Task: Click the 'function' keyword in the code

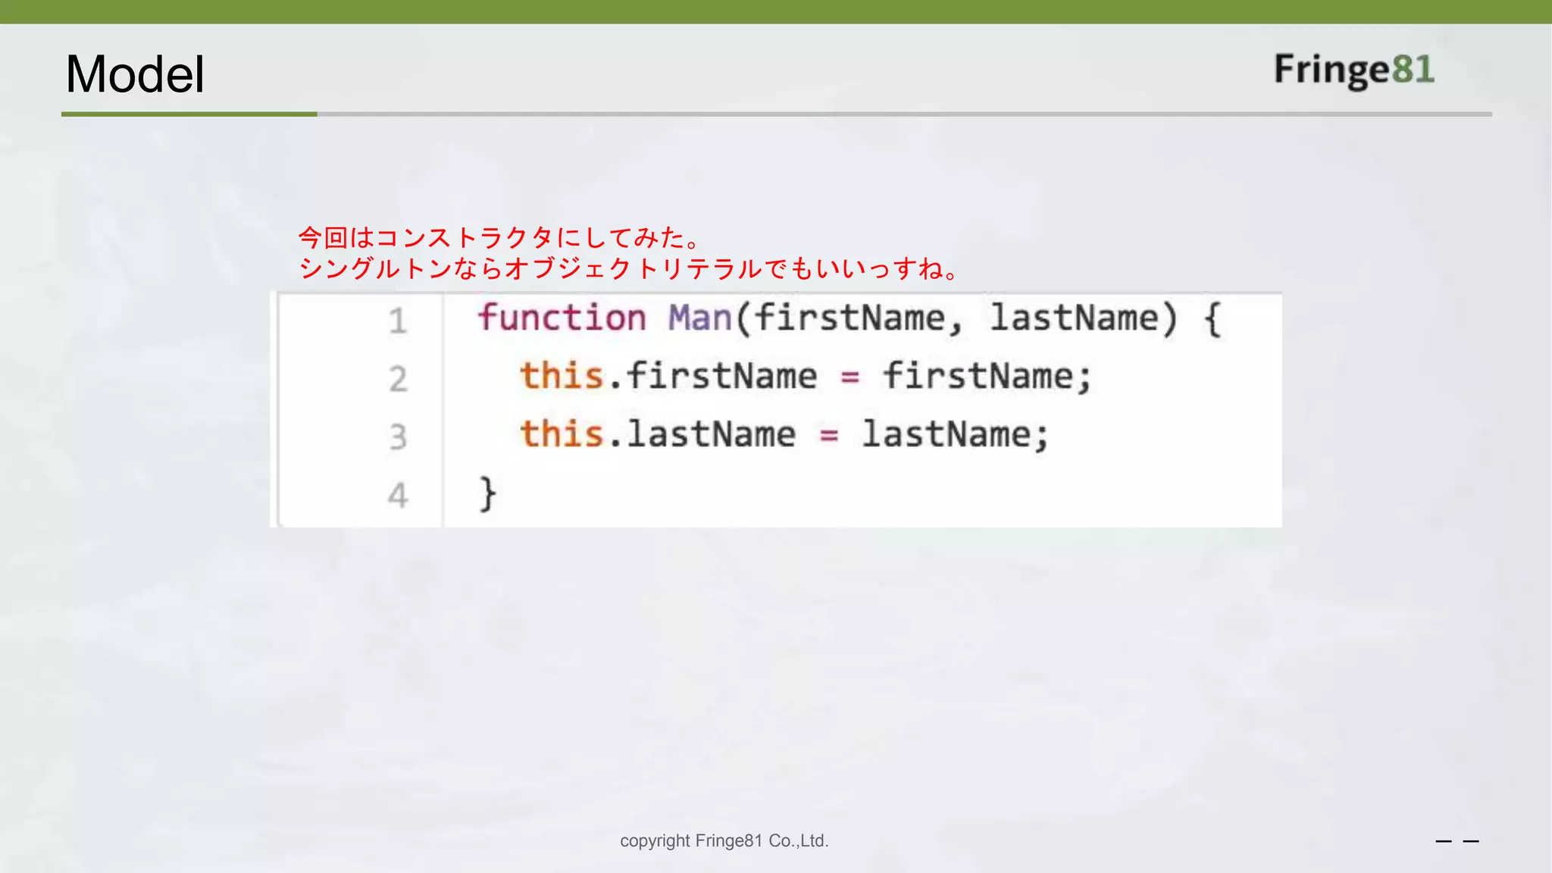Action: (x=562, y=318)
